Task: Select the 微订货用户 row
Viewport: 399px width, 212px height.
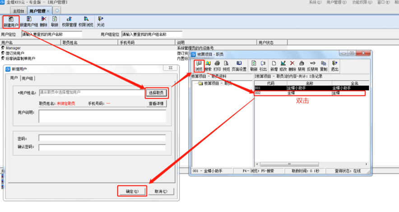Action: pyautogui.click(x=144, y=53)
